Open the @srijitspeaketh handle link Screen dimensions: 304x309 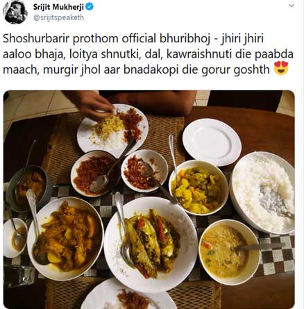click(x=58, y=17)
